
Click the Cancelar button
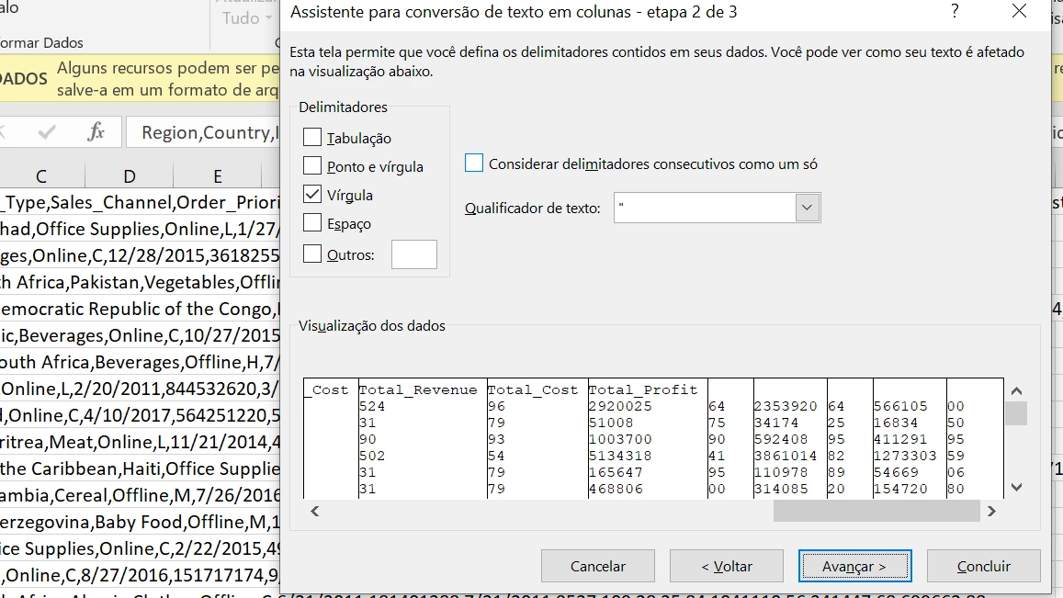click(x=598, y=566)
